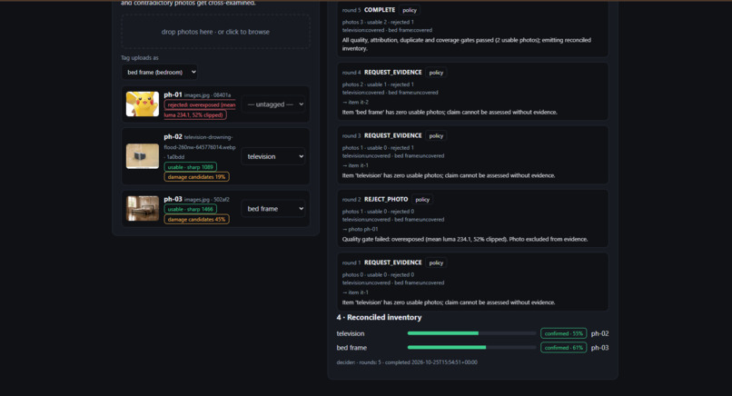Click the policy badge on round 4
Viewport: 732px width, 396px height.
pyautogui.click(x=436, y=73)
